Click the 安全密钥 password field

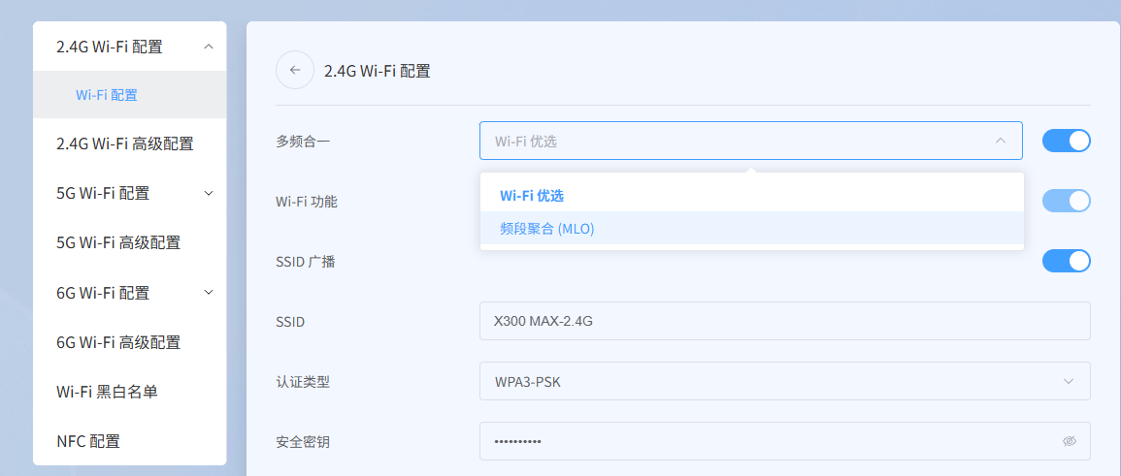click(x=785, y=441)
